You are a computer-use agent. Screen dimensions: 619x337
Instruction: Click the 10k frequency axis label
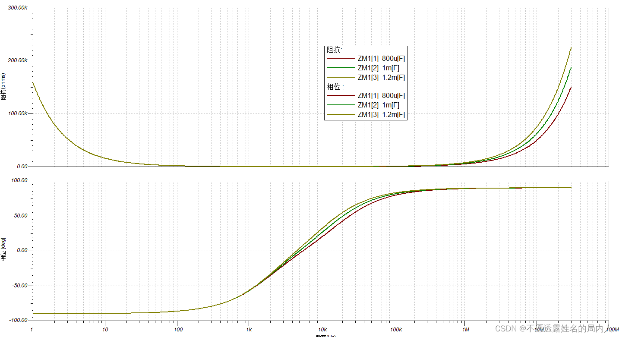pos(320,329)
